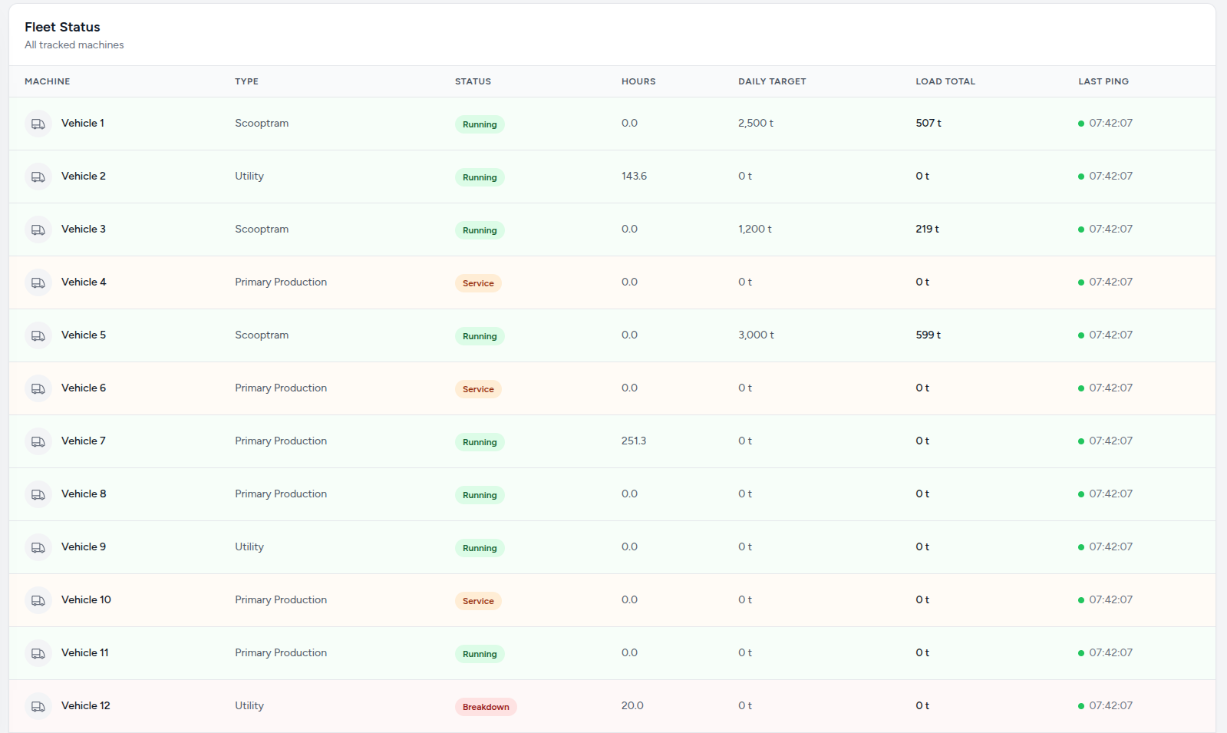1227x733 pixels.
Task: Select the TYPE column header
Action: 246,81
